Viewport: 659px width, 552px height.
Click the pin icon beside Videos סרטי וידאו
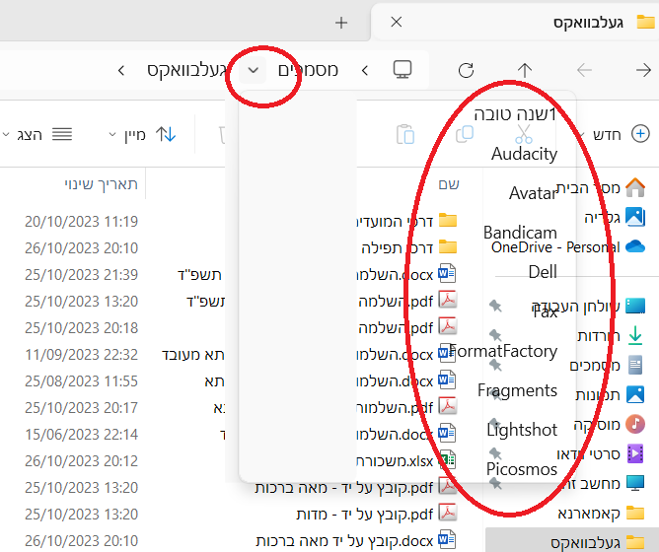(x=495, y=453)
